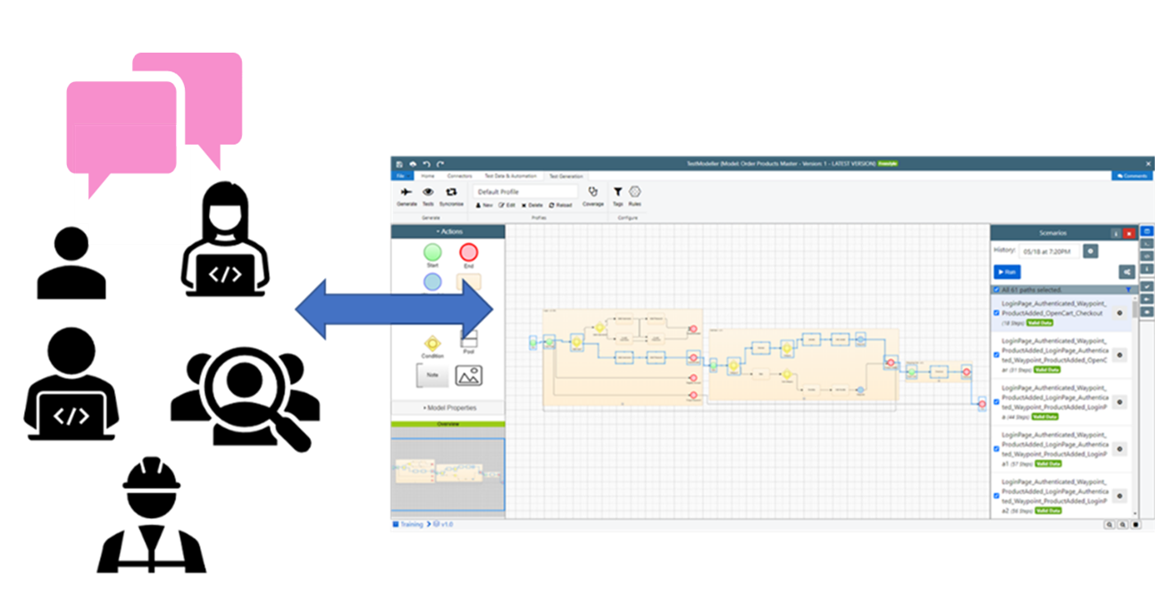The image size is (1155, 594).
Task: Open the File dropdown menu
Action: (x=400, y=176)
